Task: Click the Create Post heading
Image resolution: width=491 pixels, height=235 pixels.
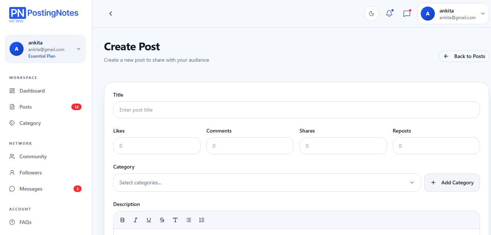Action: [132, 47]
